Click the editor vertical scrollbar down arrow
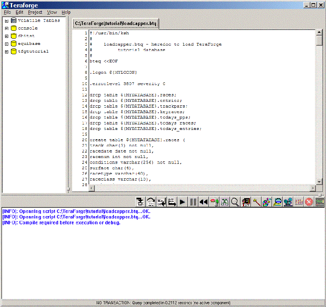This screenshot has height=307, width=326. click(319, 181)
